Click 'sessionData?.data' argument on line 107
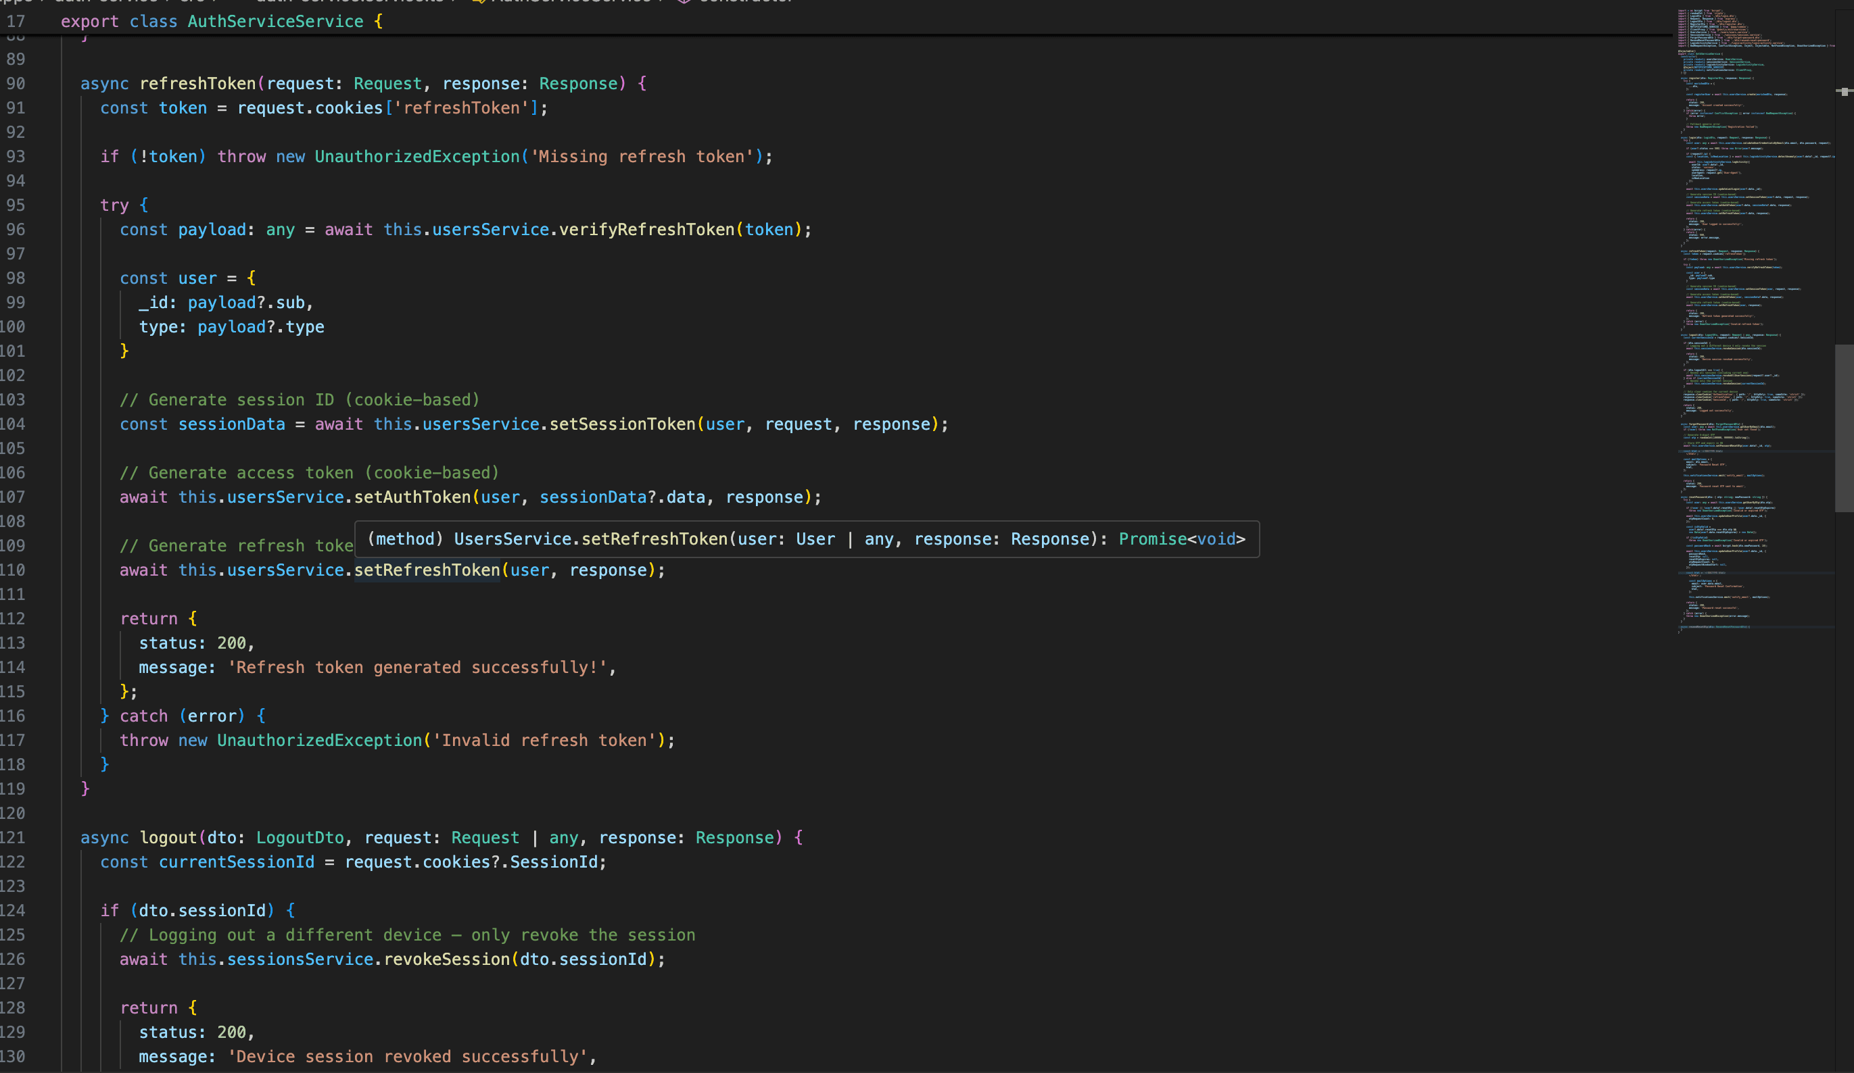1854x1073 pixels. click(x=623, y=497)
